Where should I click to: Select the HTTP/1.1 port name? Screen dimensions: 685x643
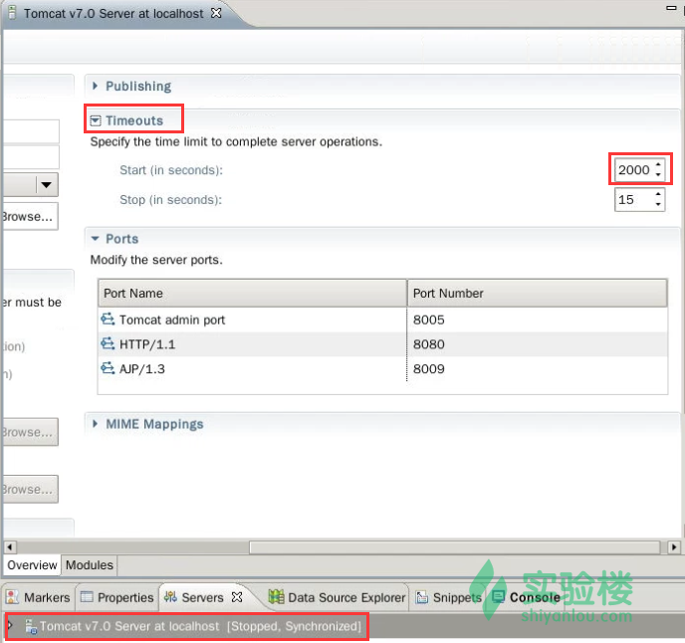147,344
